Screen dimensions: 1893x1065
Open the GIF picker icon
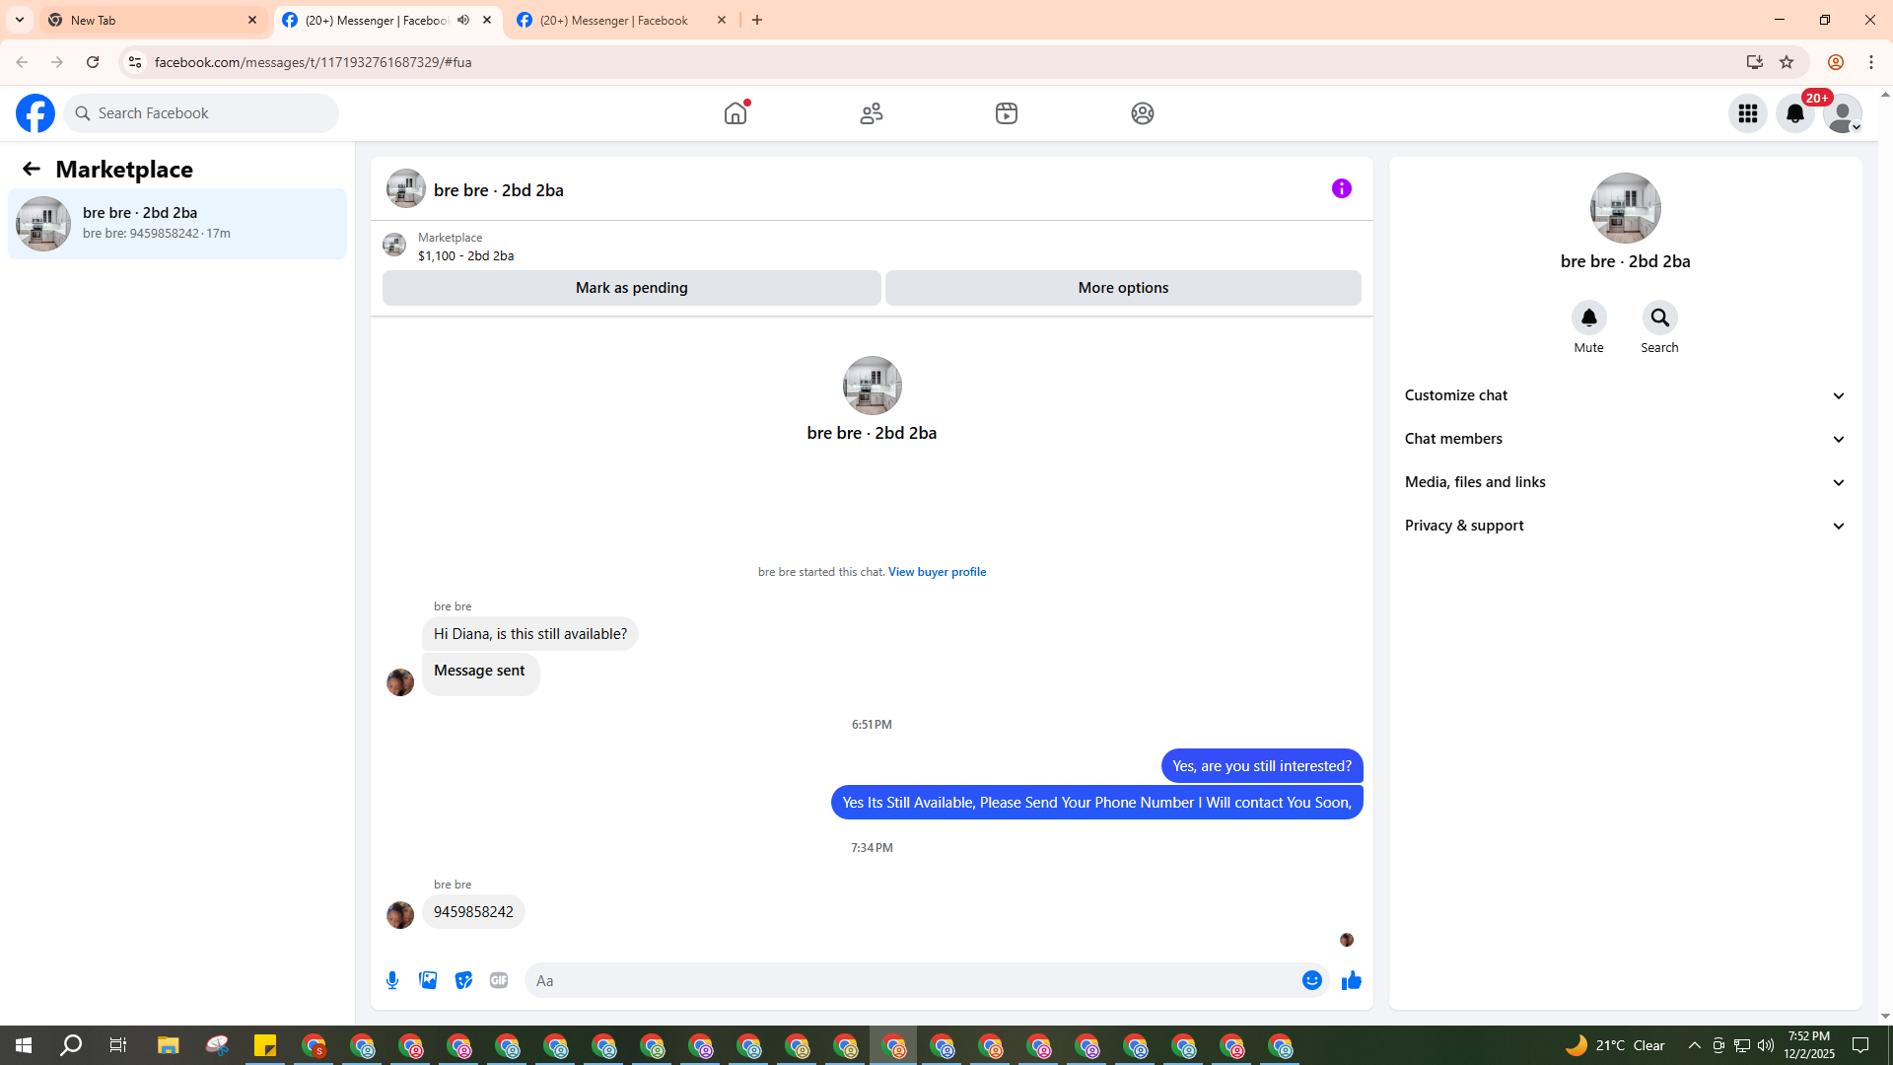[x=499, y=980]
